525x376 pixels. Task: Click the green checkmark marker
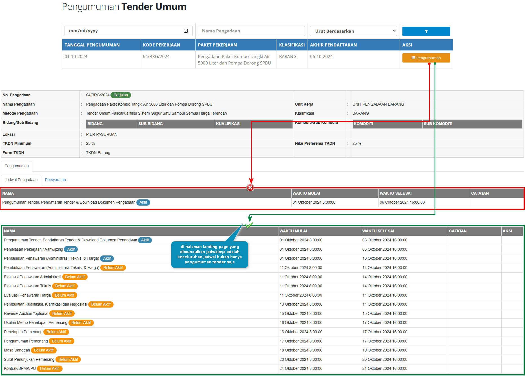(249, 225)
